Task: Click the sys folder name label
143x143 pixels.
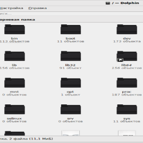Action: [x=127, y=119]
